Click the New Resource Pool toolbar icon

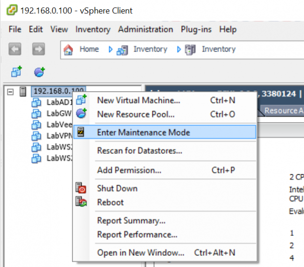[x=39, y=72]
